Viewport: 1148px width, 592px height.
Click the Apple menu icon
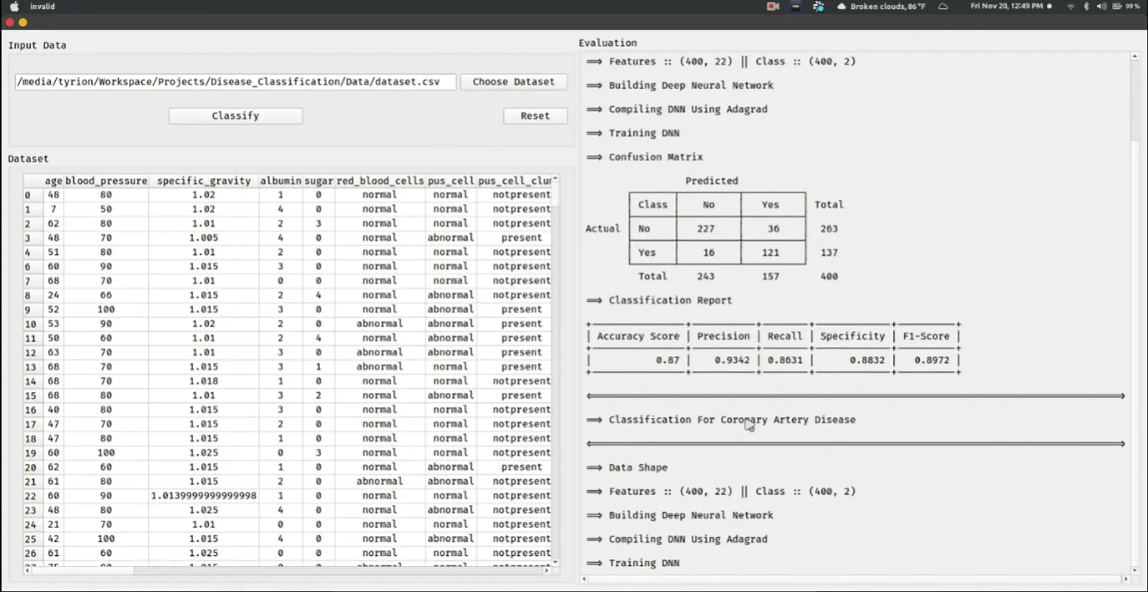tap(14, 6)
